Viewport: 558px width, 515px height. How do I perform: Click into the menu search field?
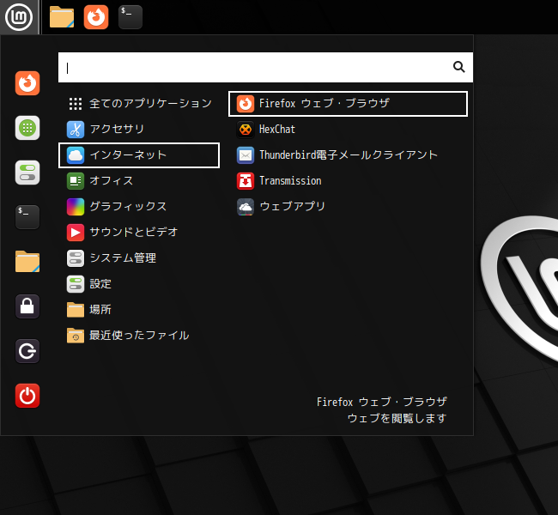(265, 67)
